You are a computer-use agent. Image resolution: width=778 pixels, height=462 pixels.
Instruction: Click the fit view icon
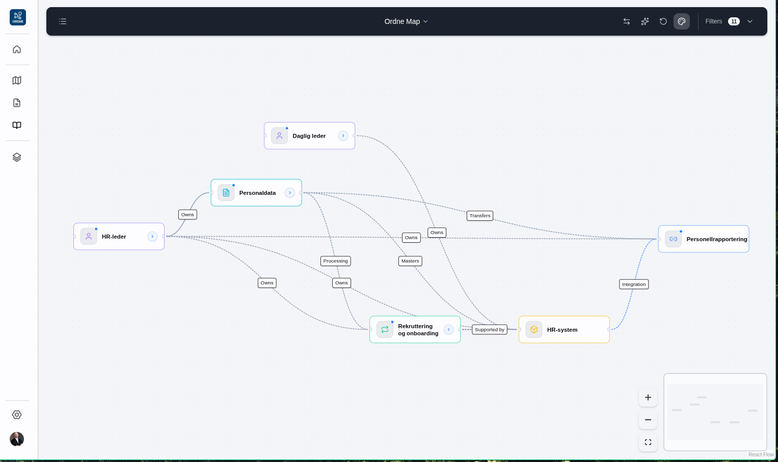(x=648, y=442)
